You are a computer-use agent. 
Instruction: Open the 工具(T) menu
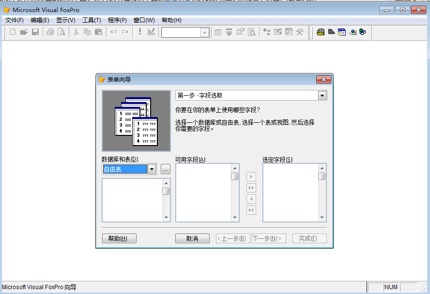tap(92, 20)
